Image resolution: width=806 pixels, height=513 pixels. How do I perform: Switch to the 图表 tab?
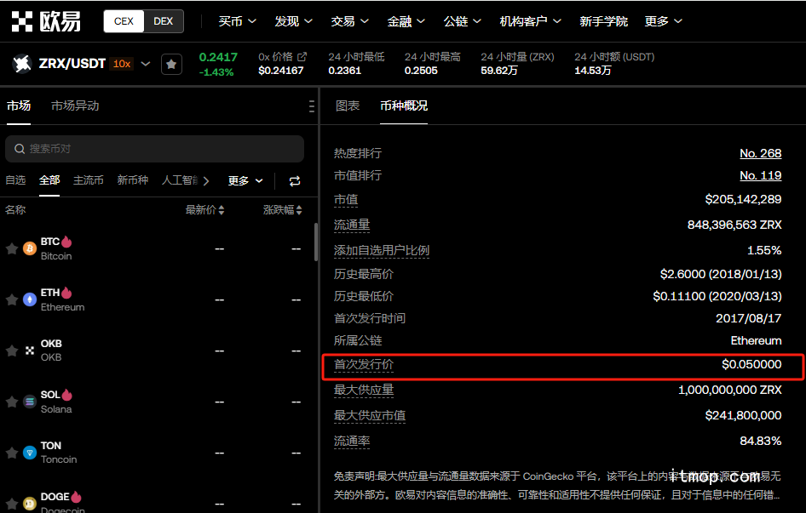(348, 105)
